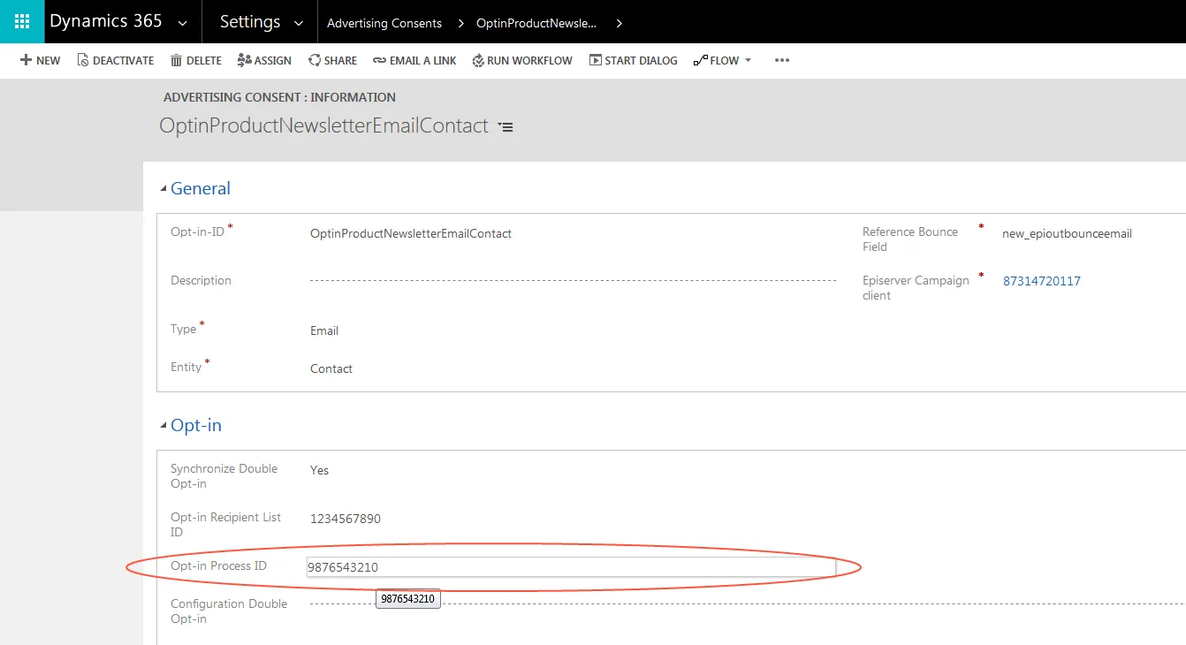Click the Opt-in section heading
Viewport: 1186px width, 645px height.
coord(196,425)
